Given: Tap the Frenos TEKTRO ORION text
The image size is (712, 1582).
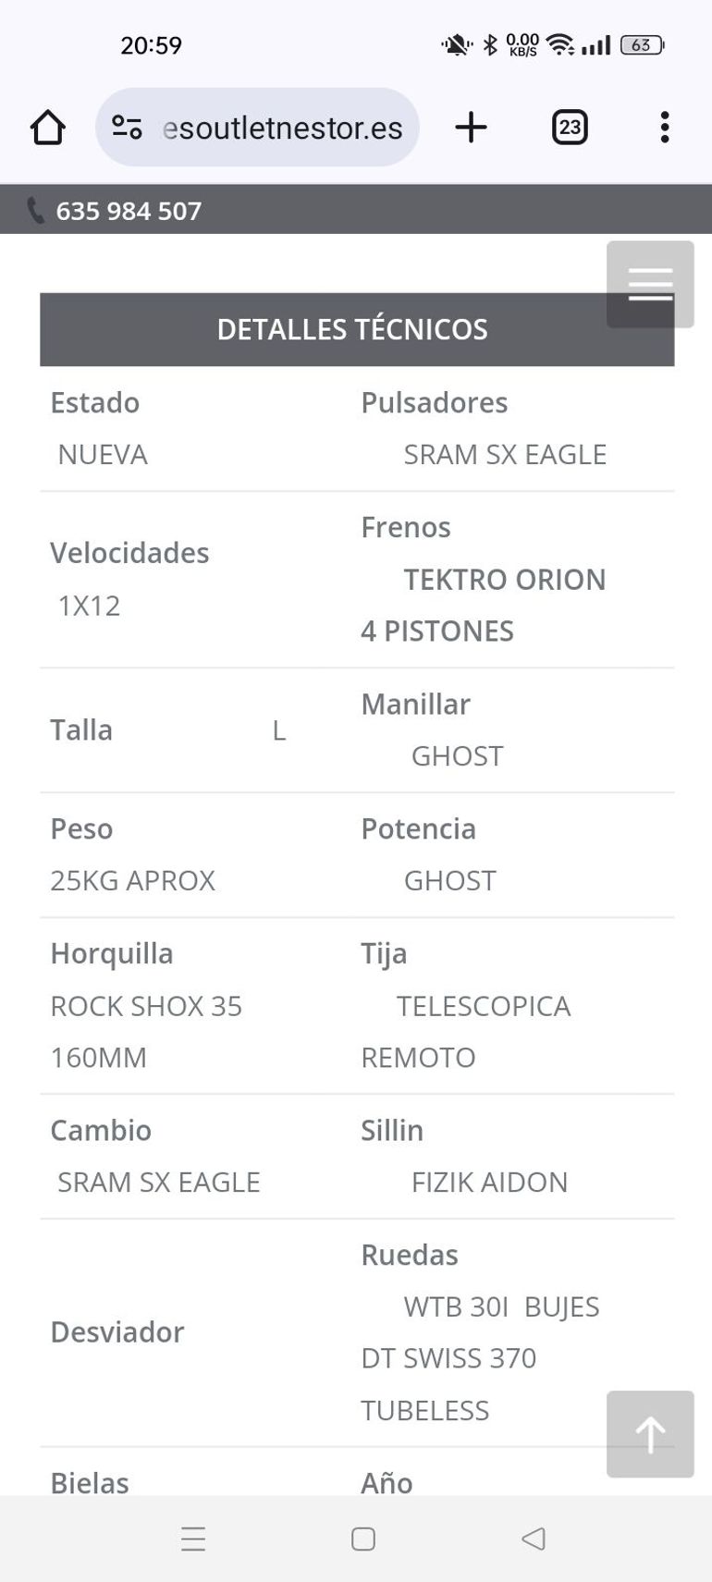Looking at the screenshot, I should coord(504,580).
